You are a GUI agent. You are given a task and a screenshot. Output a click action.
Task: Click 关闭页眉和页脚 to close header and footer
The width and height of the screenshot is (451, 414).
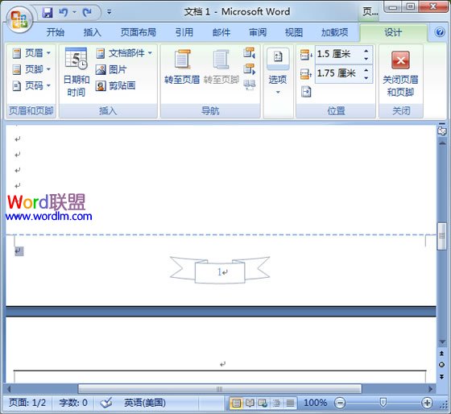[400, 73]
